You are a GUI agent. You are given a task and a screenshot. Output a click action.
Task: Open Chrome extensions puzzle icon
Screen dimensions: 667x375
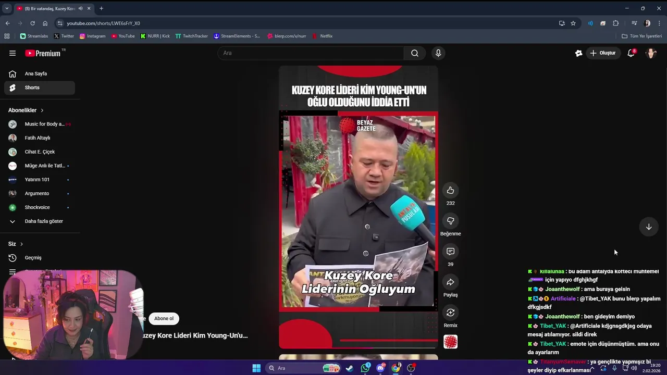click(615, 23)
